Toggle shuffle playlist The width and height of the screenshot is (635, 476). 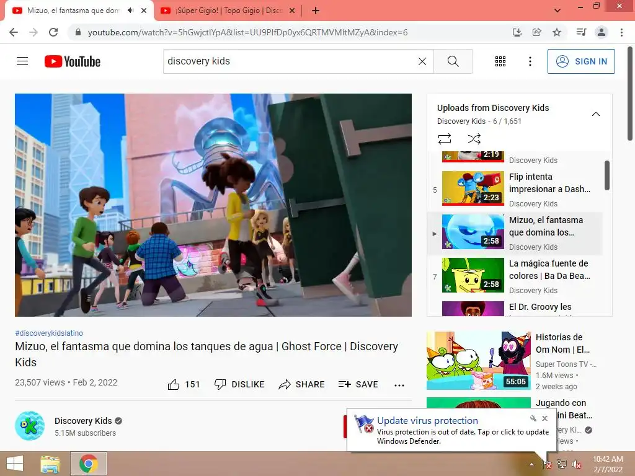coord(474,139)
